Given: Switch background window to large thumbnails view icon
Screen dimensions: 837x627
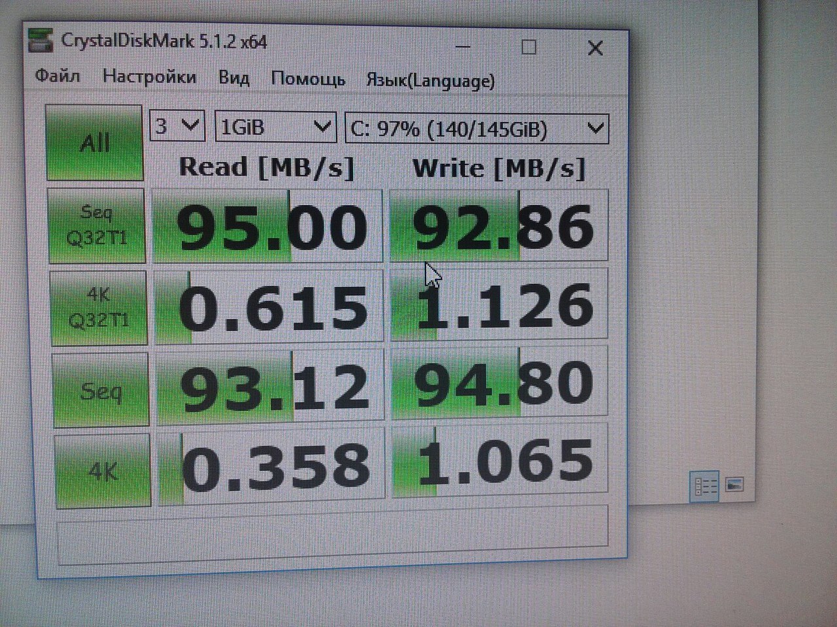Looking at the screenshot, I should coord(734,485).
